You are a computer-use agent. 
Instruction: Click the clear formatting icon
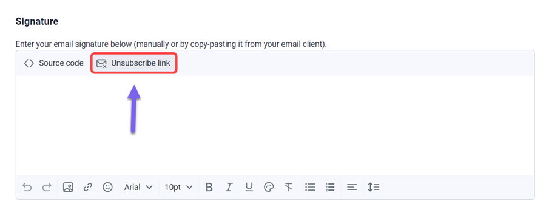[289, 187]
